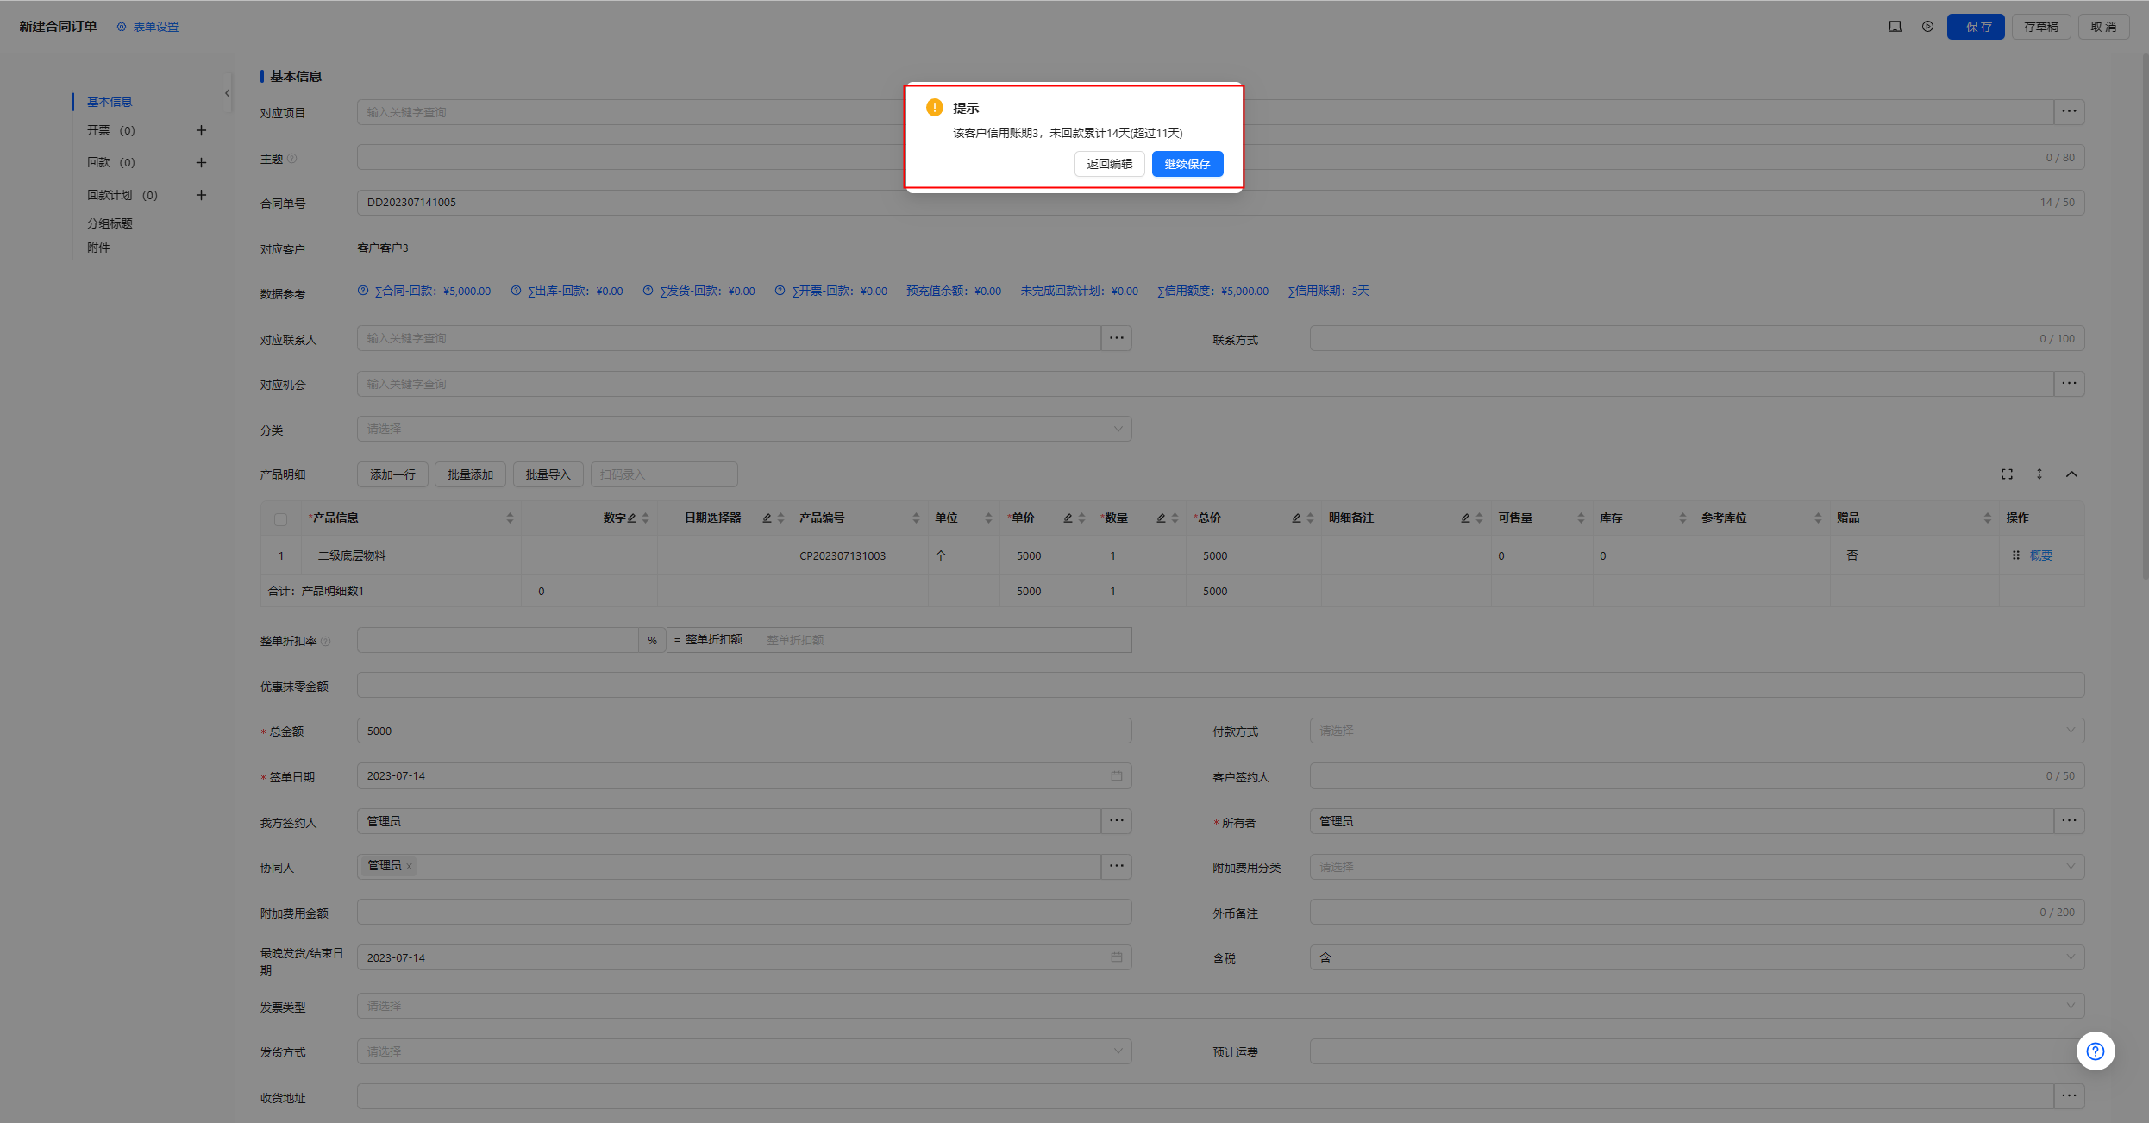The image size is (2149, 1123).
Task: Sort by the 产品编号 column arrows
Action: [x=916, y=518]
